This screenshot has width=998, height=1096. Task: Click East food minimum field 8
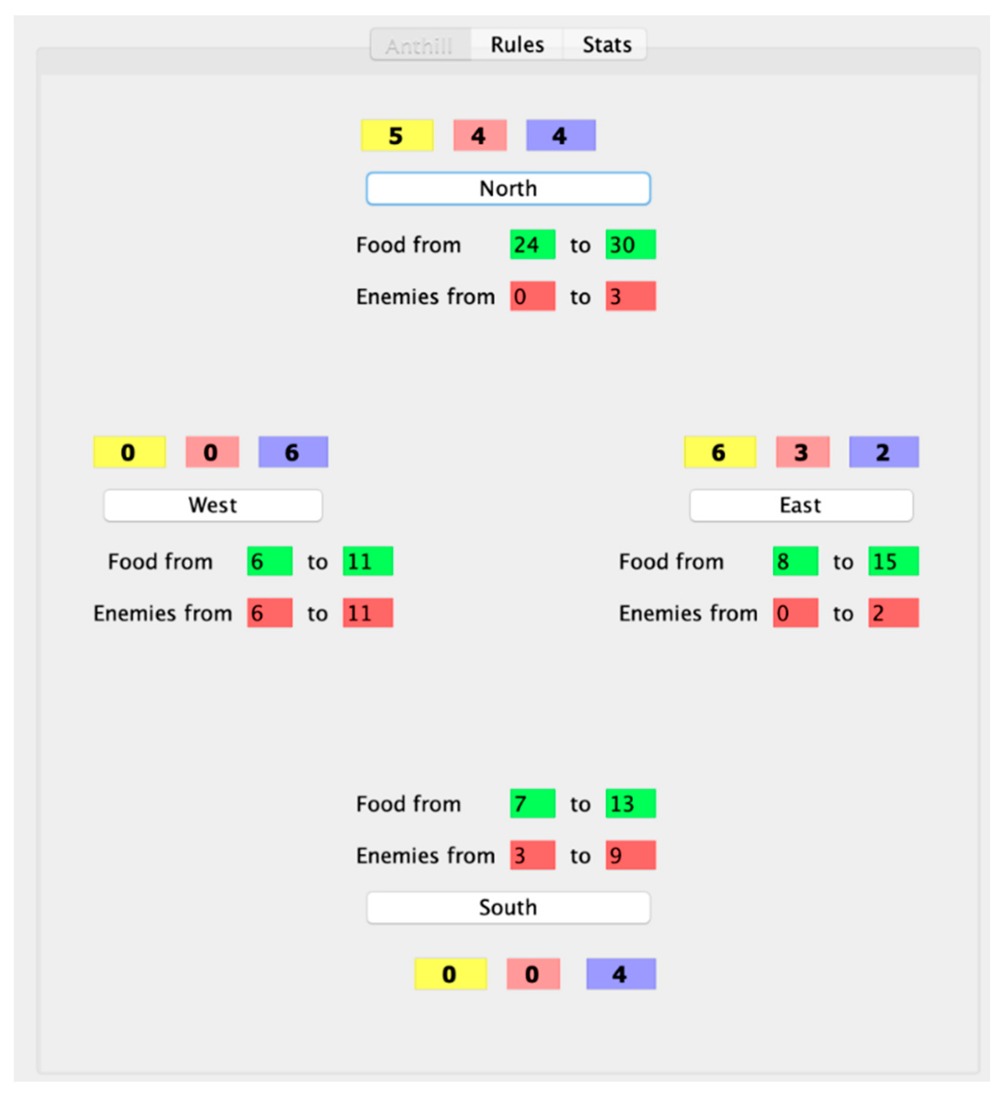pos(794,561)
